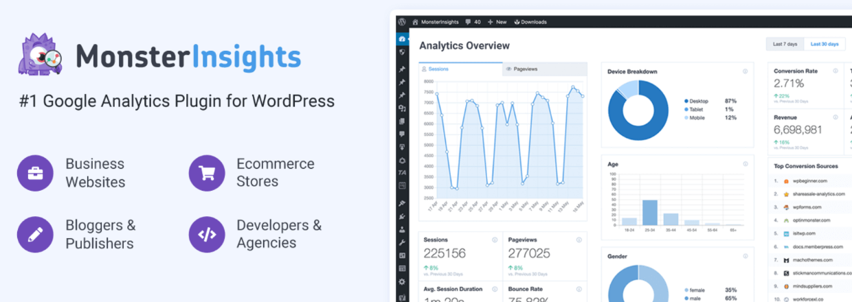The image size is (852, 302).
Task: Click the Device Breakdown donut chart
Action: point(638,111)
